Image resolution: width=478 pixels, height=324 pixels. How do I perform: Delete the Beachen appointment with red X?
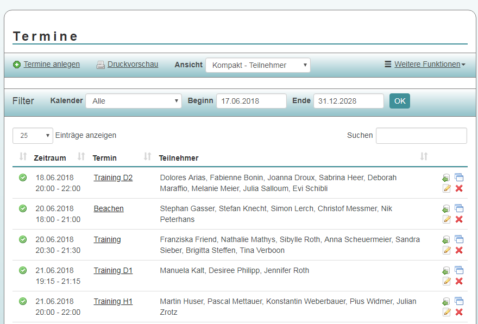[x=459, y=219]
